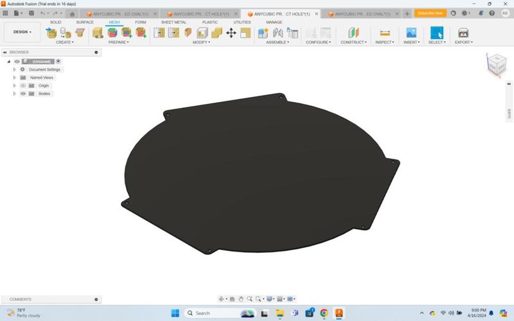
Task: Open the CREATE dropdown menu
Action: click(x=65, y=42)
